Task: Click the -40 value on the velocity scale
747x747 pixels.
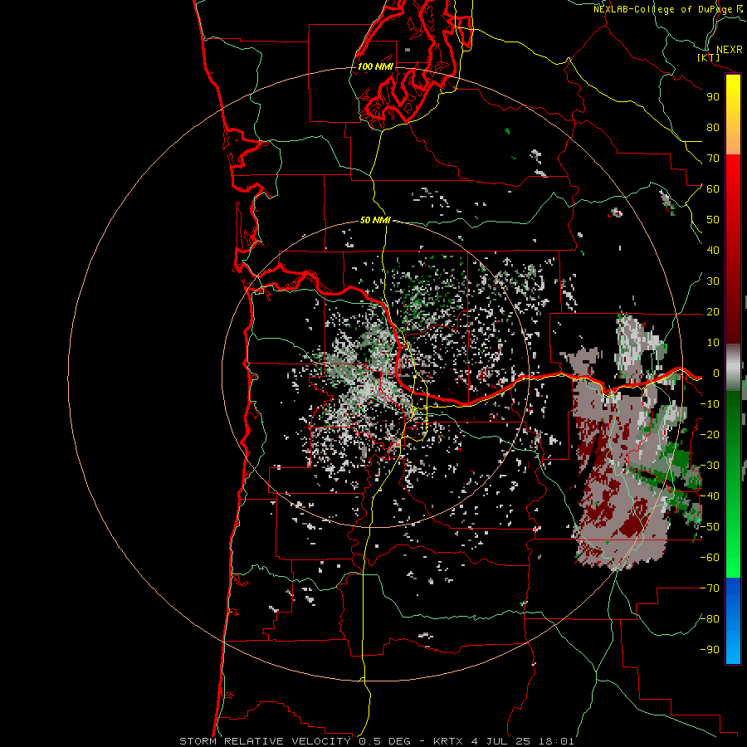Action: pos(710,496)
